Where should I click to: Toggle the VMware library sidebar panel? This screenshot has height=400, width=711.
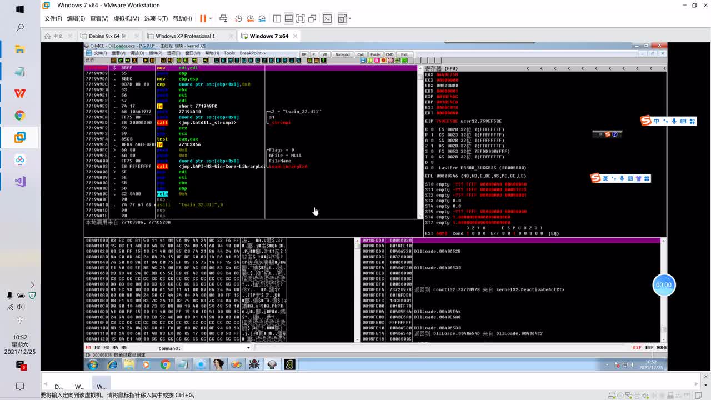[277, 18]
